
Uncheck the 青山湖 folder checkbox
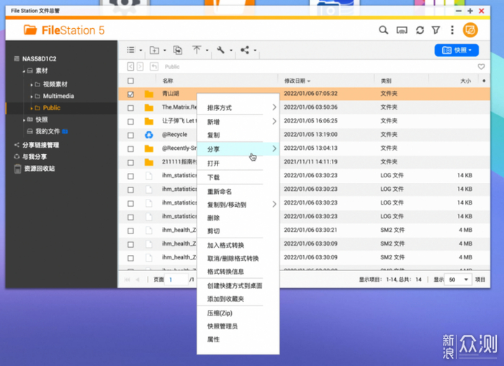130,94
